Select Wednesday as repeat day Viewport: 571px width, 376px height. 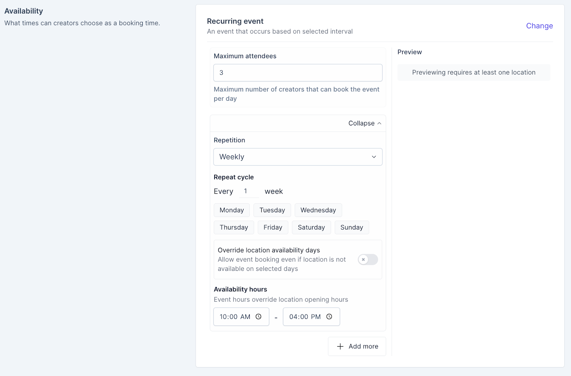[x=318, y=210]
